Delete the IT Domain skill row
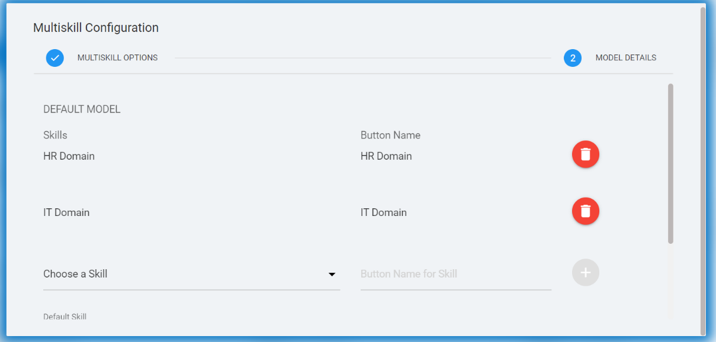Viewport: 716px width, 342px height. (x=585, y=211)
